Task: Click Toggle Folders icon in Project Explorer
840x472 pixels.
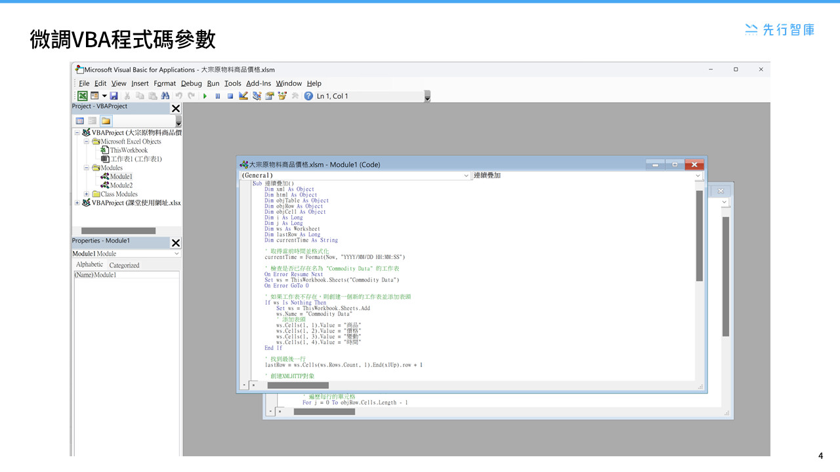Action: pyautogui.click(x=106, y=121)
